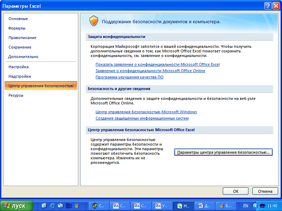Open Центр управления безопасностью Microsoft Windows link
Screen dimensions: 282x211
click(x=146, y=112)
